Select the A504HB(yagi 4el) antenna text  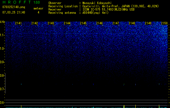[95, 13]
